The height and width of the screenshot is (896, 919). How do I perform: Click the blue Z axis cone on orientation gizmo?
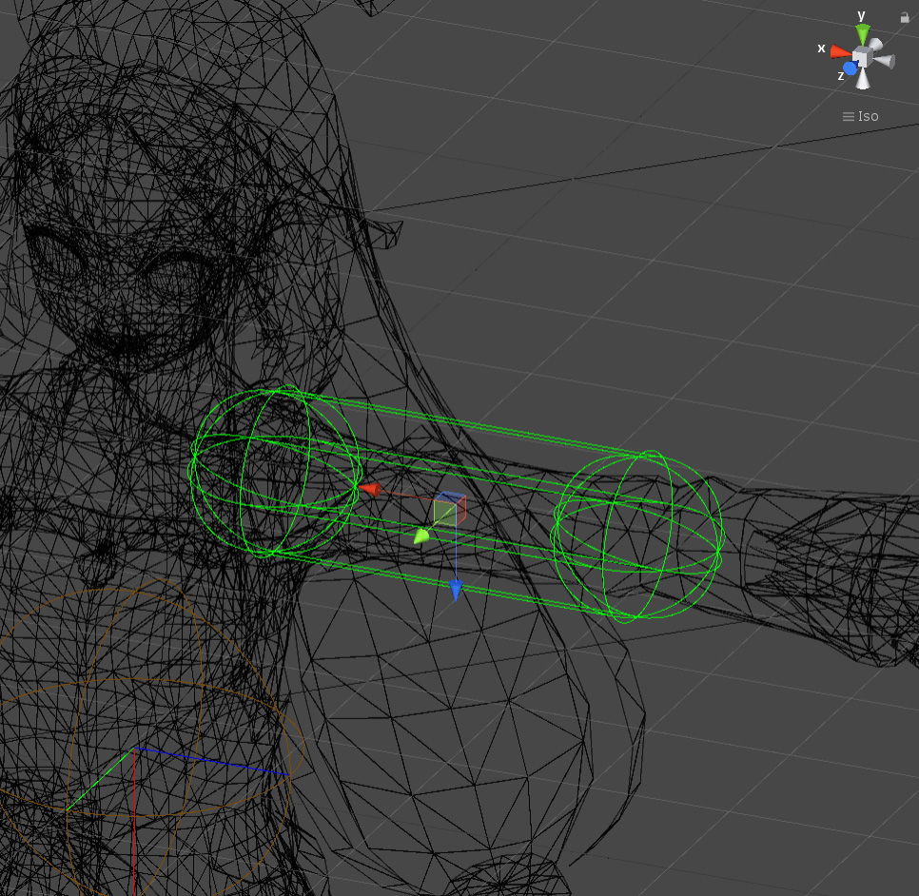click(850, 68)
